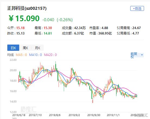150x119 pixels.
Task: Click 成交量 value 42.34万
Action: (80, 28)
